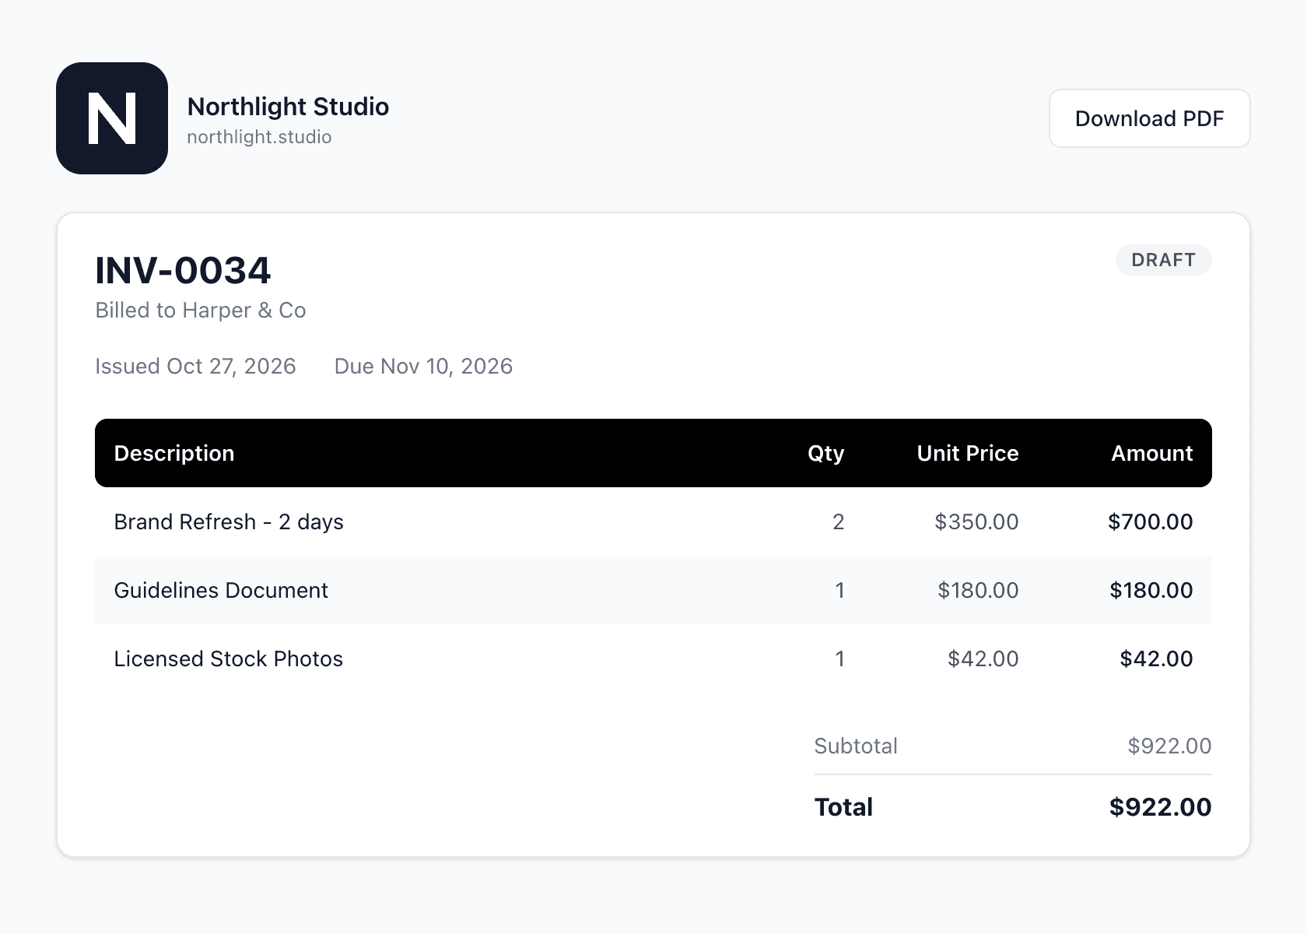Click the bold $180.00 amount for Guidelines Document
The height and width of the screenshot is (934, 1307).
click(x=1151, y=591)
